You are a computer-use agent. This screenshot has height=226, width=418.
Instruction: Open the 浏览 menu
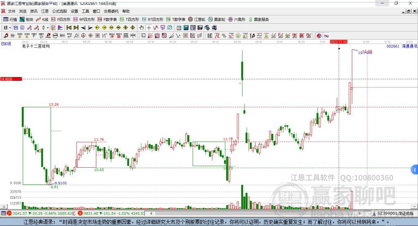pyautogui.click(x=23, y=11)
